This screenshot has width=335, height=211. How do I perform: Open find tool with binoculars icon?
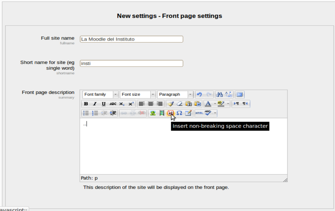pos(220,95)
